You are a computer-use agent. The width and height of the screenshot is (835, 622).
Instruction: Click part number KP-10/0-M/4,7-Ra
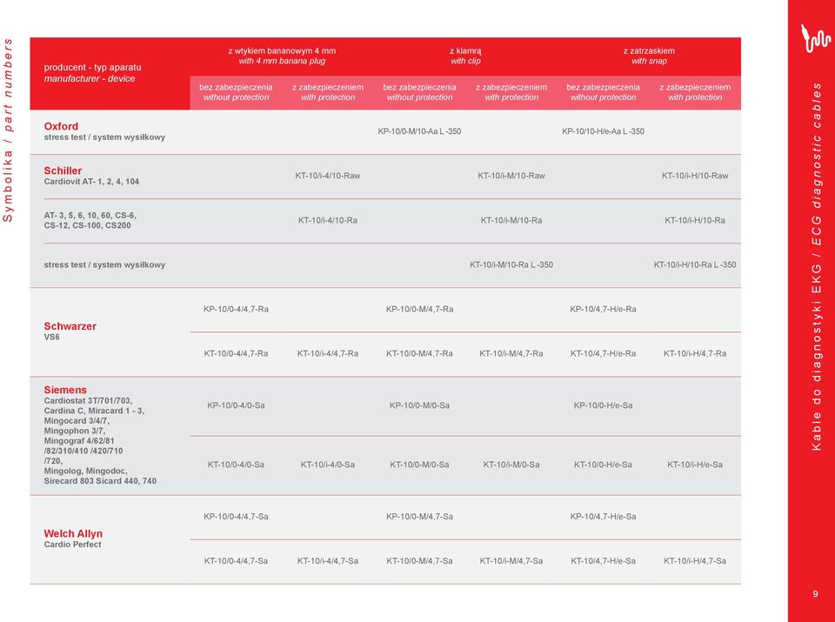pyautogui.click(x=419, y=310)
